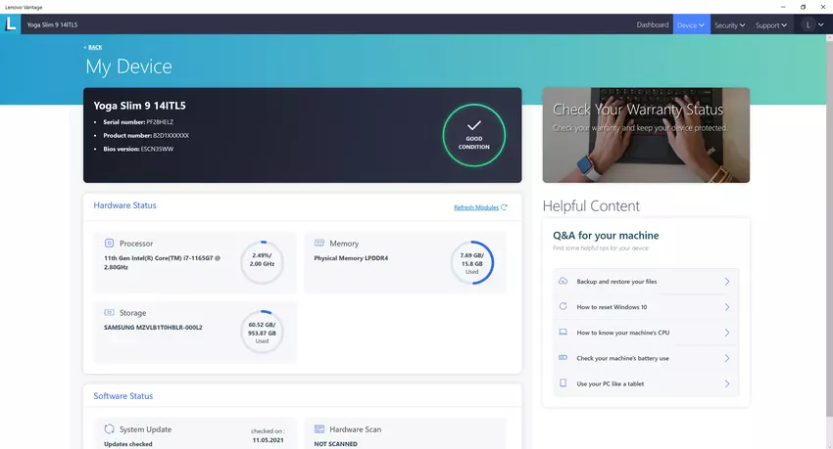
Task: Click the memory usage circular gauge
Action: [x=471, y=262]
